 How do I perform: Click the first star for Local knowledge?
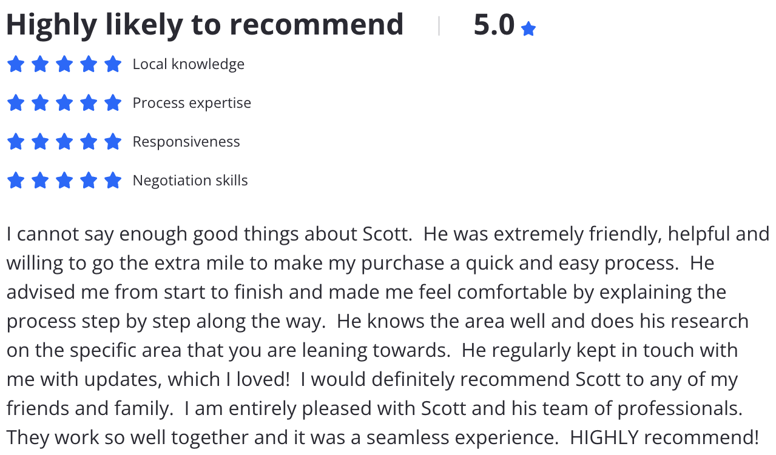coord(16,64)
